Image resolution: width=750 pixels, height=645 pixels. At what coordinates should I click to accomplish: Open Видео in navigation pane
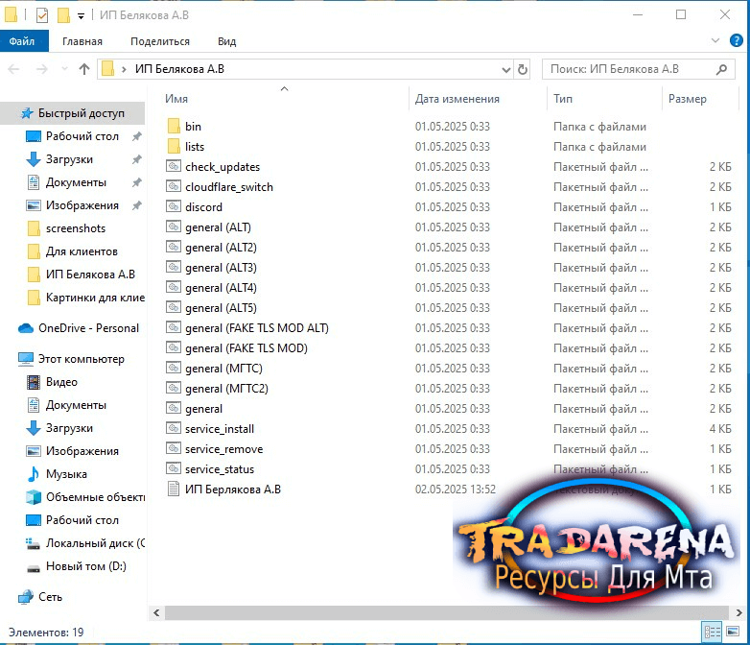tap(61, 382)
